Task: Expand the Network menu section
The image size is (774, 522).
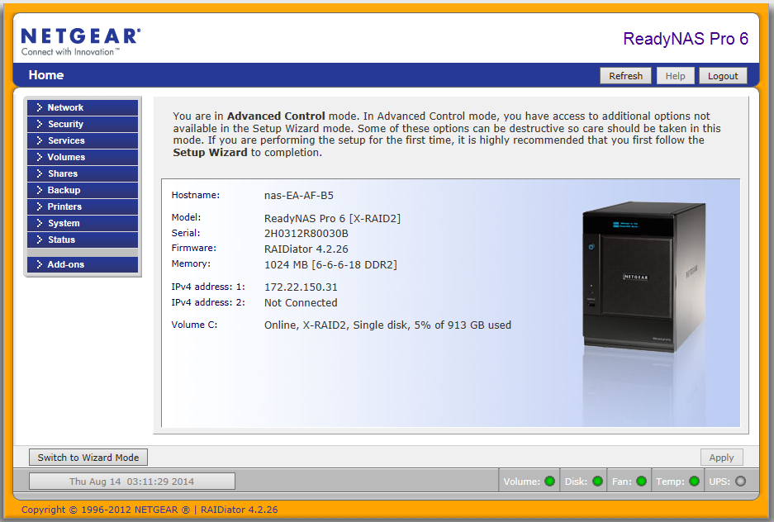Action: click(x=83, y=107)
